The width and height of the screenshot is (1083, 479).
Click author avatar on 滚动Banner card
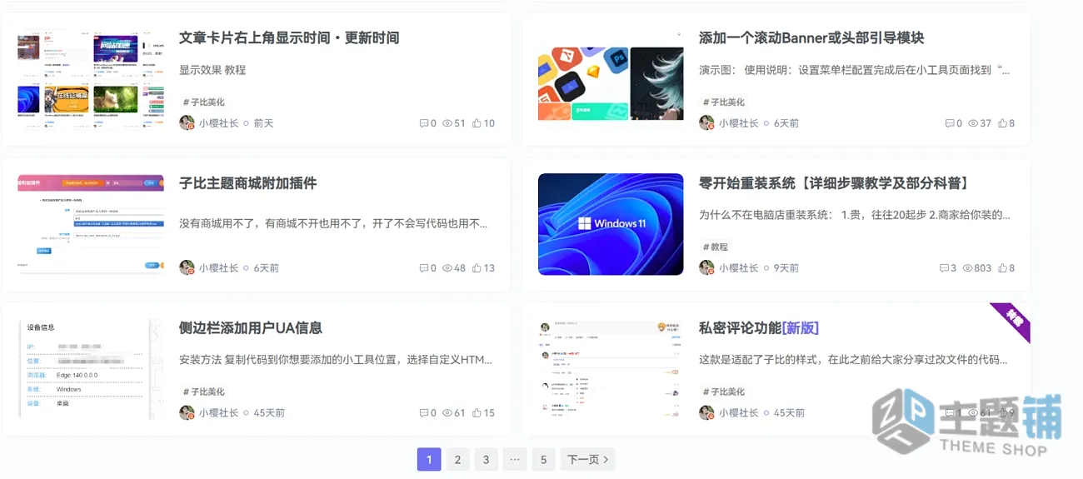point(706,122)
